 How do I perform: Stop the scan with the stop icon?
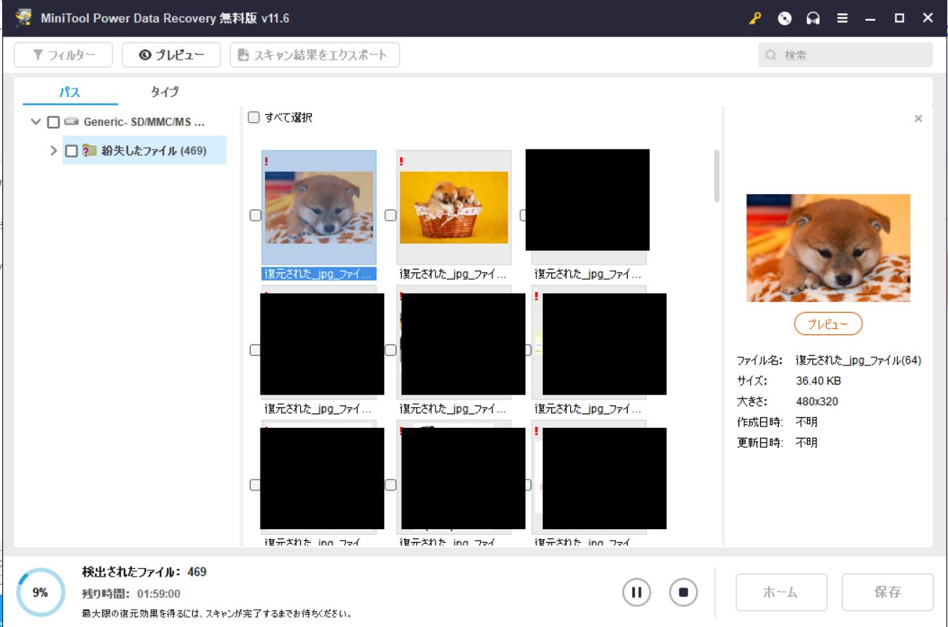(x=683, y=592)
